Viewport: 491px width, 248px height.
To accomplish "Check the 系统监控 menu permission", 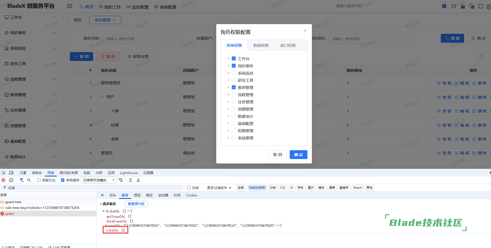I will click(x=234, y=73).
